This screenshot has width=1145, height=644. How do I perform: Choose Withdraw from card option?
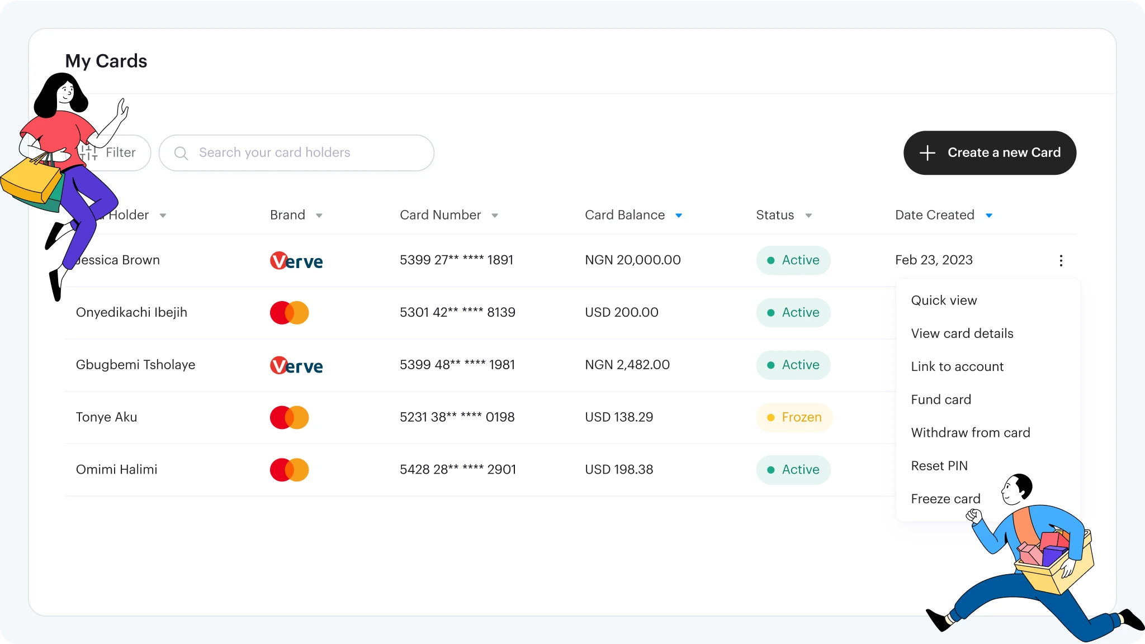coord(970,433)
